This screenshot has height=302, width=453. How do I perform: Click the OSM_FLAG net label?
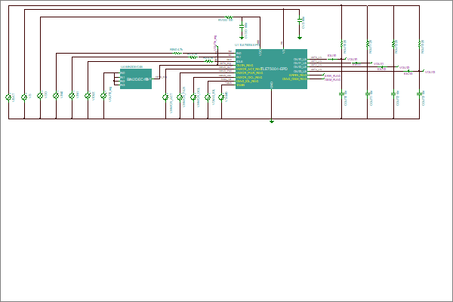coord(332,80)
